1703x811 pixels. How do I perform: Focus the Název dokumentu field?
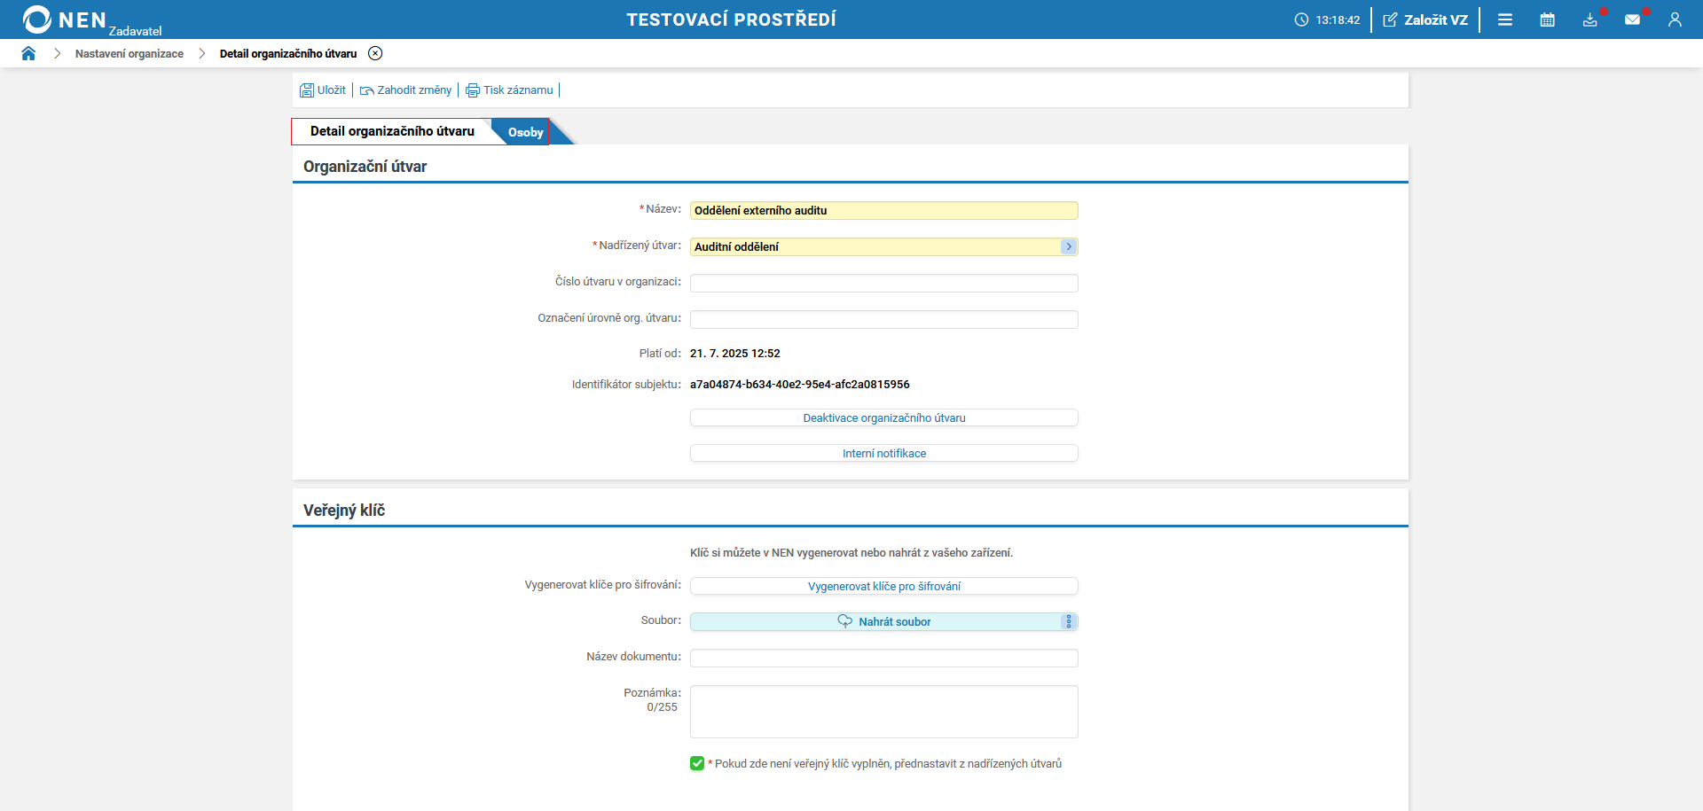(x=884, y=659)
